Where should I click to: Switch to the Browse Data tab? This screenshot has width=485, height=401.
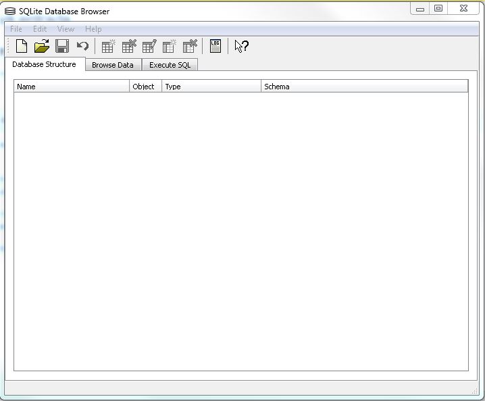point(113,65)
